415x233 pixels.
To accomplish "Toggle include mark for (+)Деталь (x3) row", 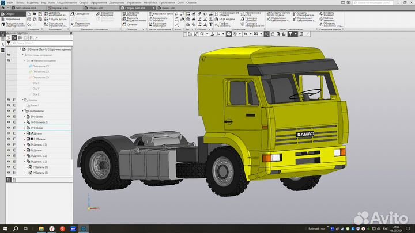I will coord(14,144).
